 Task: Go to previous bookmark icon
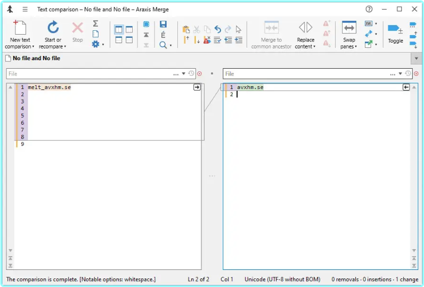coord(413,35)
